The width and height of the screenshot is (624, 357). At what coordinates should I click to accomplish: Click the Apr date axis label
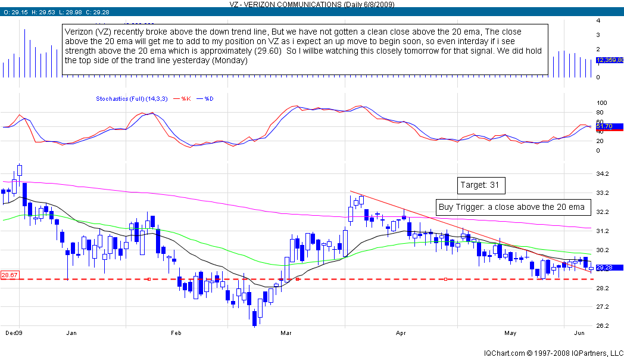pos(401,333)
